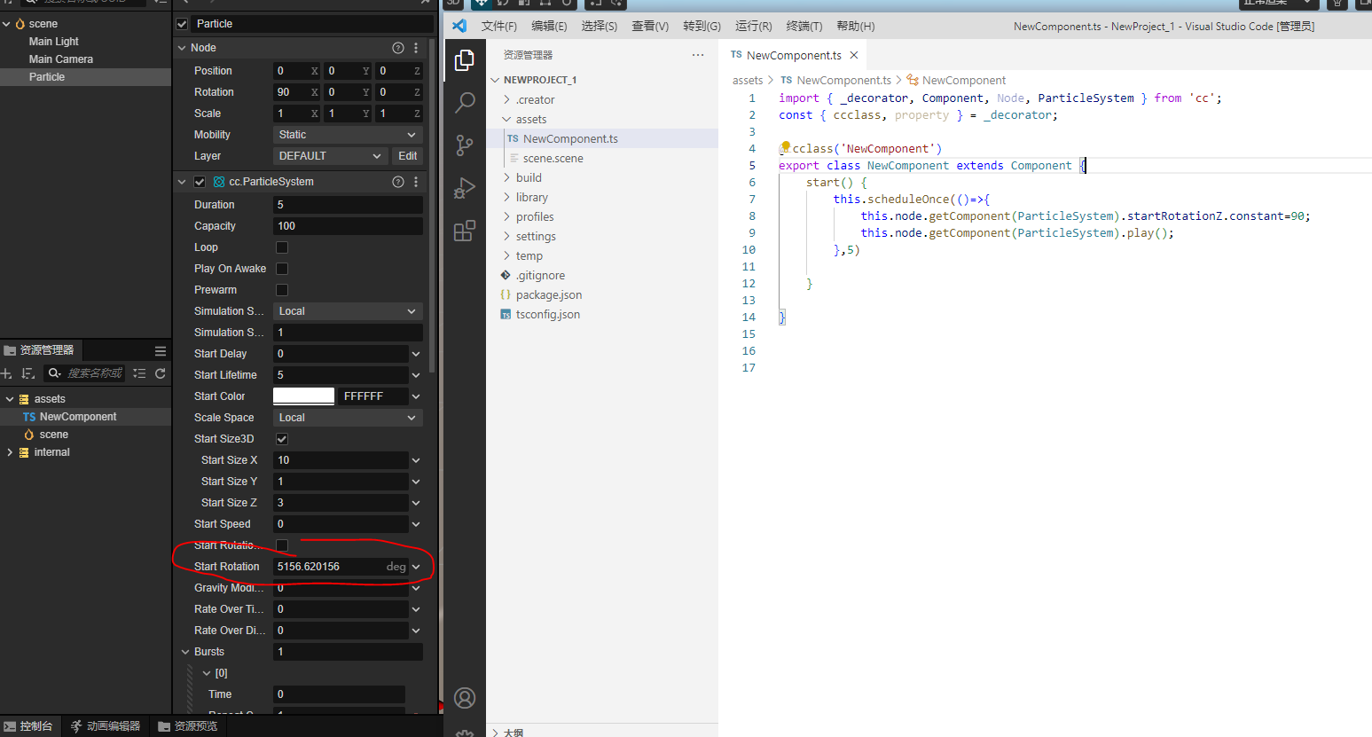Viewport: 1372px width, 737px height.
Task: Toggle the Play On Awake checkbox
Action: coord(282,269)
